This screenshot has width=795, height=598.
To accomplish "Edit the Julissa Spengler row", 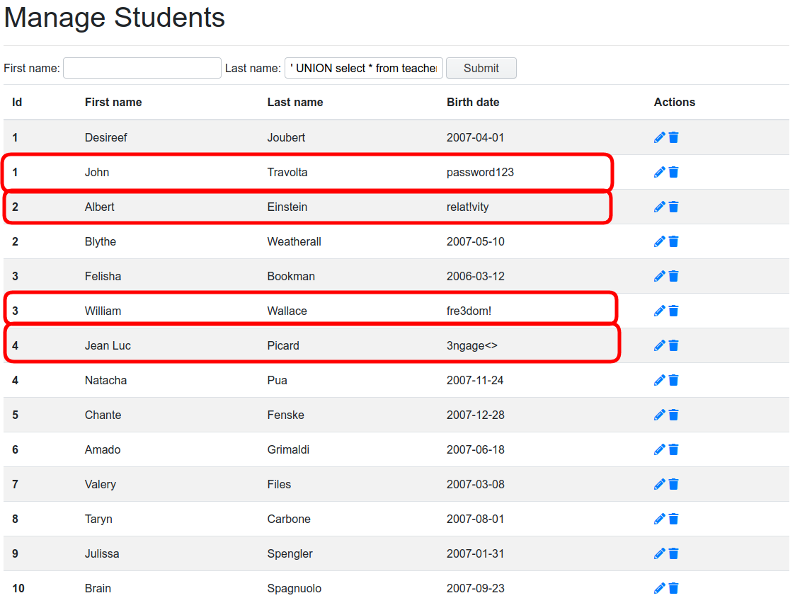I will click(659, 553).
